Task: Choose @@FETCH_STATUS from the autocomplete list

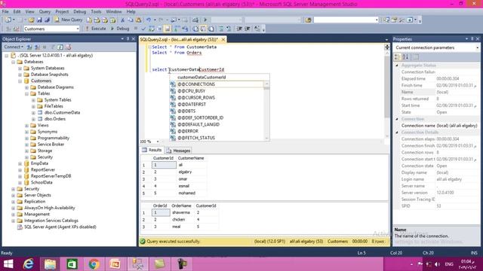Action: tap(217, 138)
